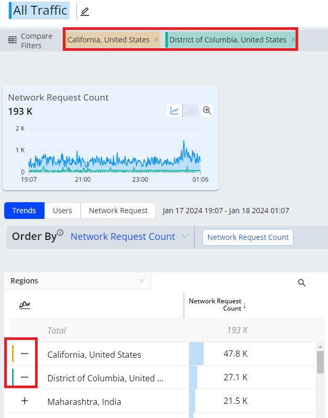
Task: Switch the chart to bar graph view
Action: click(190, 111)
